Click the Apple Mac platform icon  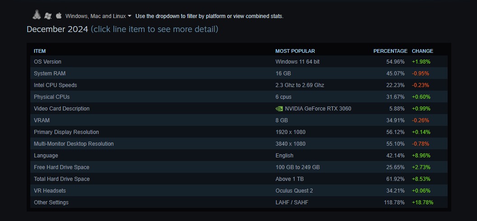pyautogui.click(x=59, y=15)
